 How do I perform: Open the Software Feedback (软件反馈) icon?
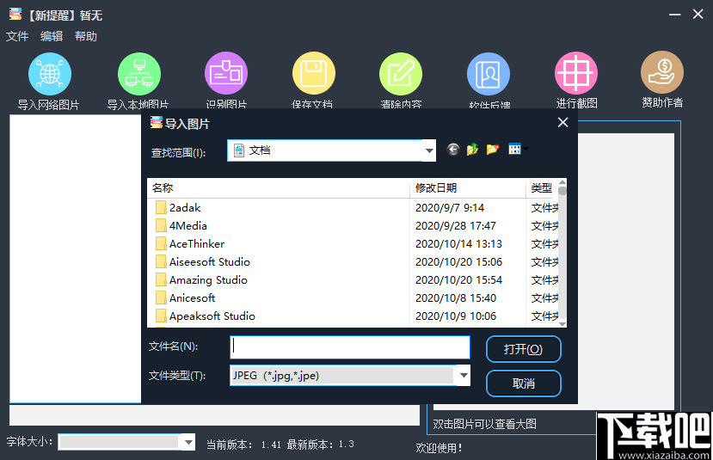489,74
